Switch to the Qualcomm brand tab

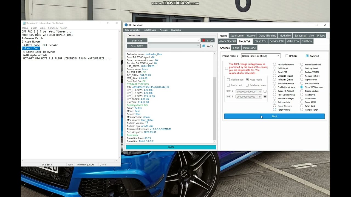pos(237,36)
